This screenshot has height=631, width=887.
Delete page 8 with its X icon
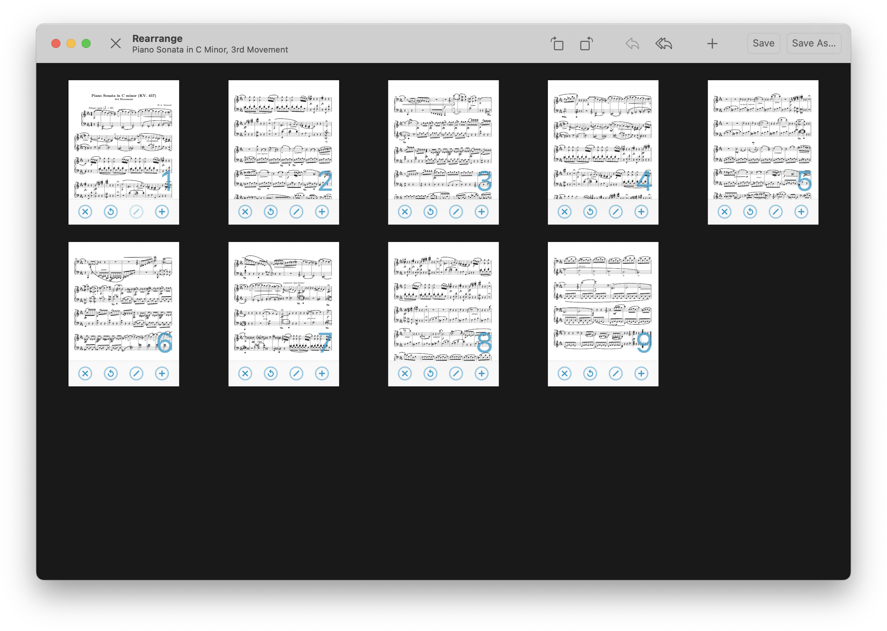(x=405, y=373)
